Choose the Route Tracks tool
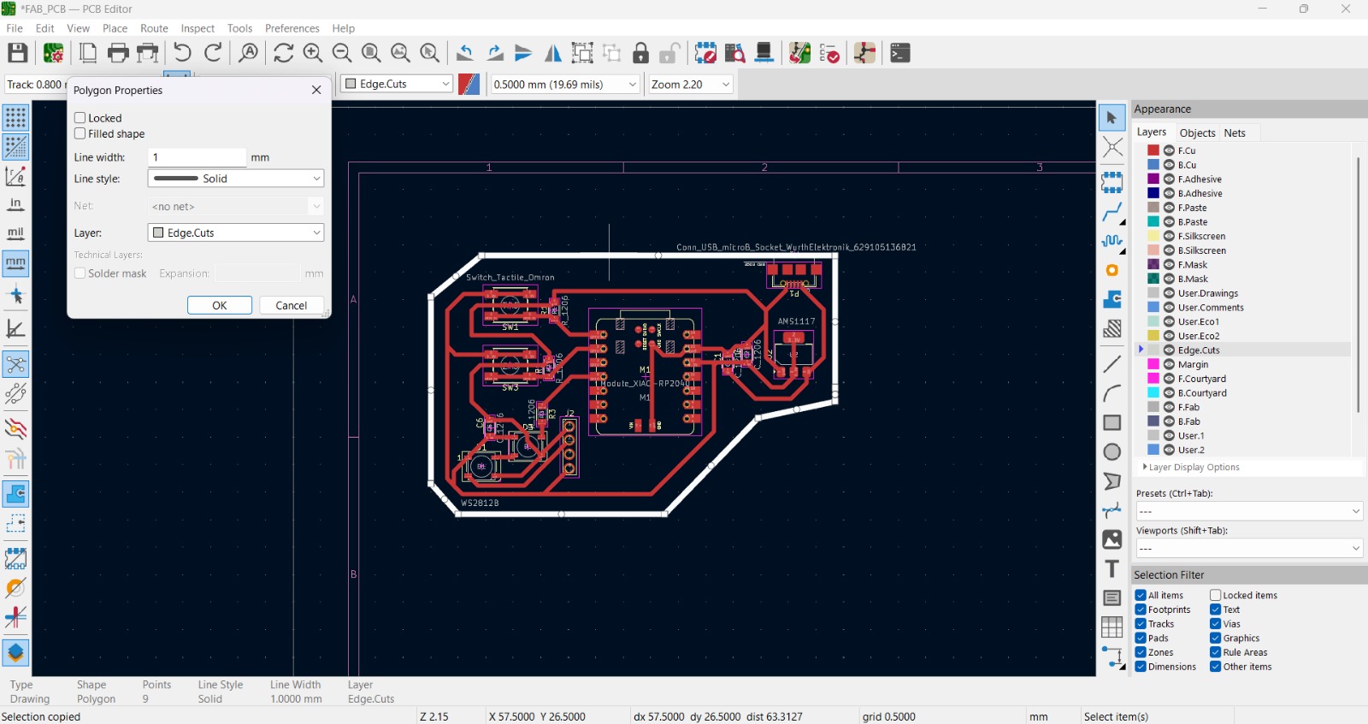This screenshot has width=1368, height=724. coord(1111,212)
